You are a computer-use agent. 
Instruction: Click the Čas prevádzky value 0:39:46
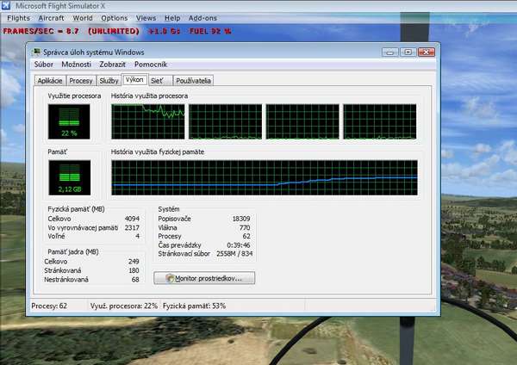(239, 244)
